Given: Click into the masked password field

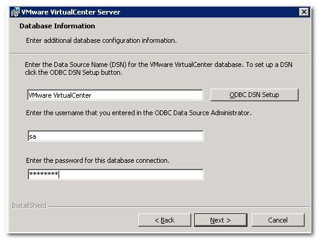Looking at the screenshot, I should click(115, 174).
